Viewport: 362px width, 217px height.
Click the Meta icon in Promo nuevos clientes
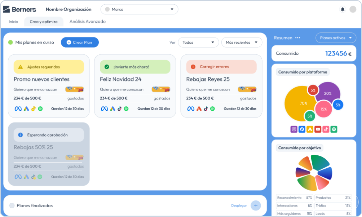(x=18, y=108)
